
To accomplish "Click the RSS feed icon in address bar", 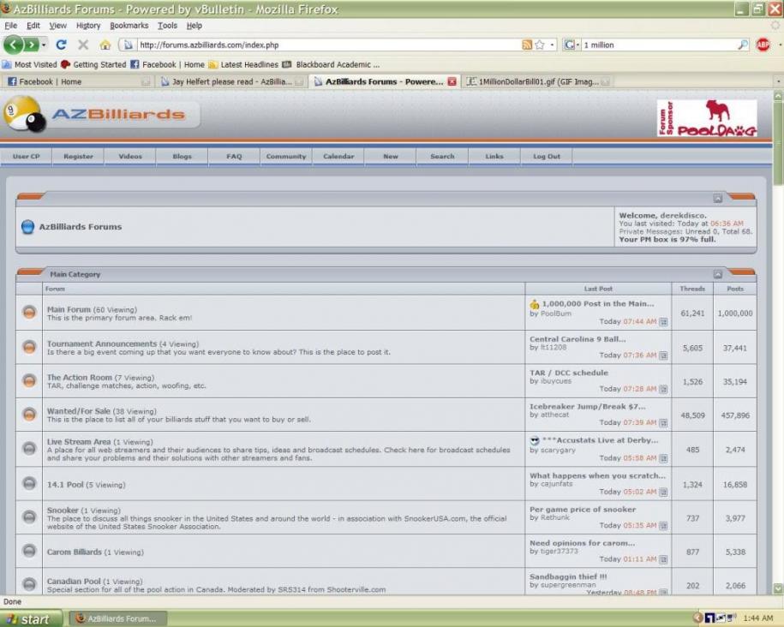I will (x=527, y=45).
